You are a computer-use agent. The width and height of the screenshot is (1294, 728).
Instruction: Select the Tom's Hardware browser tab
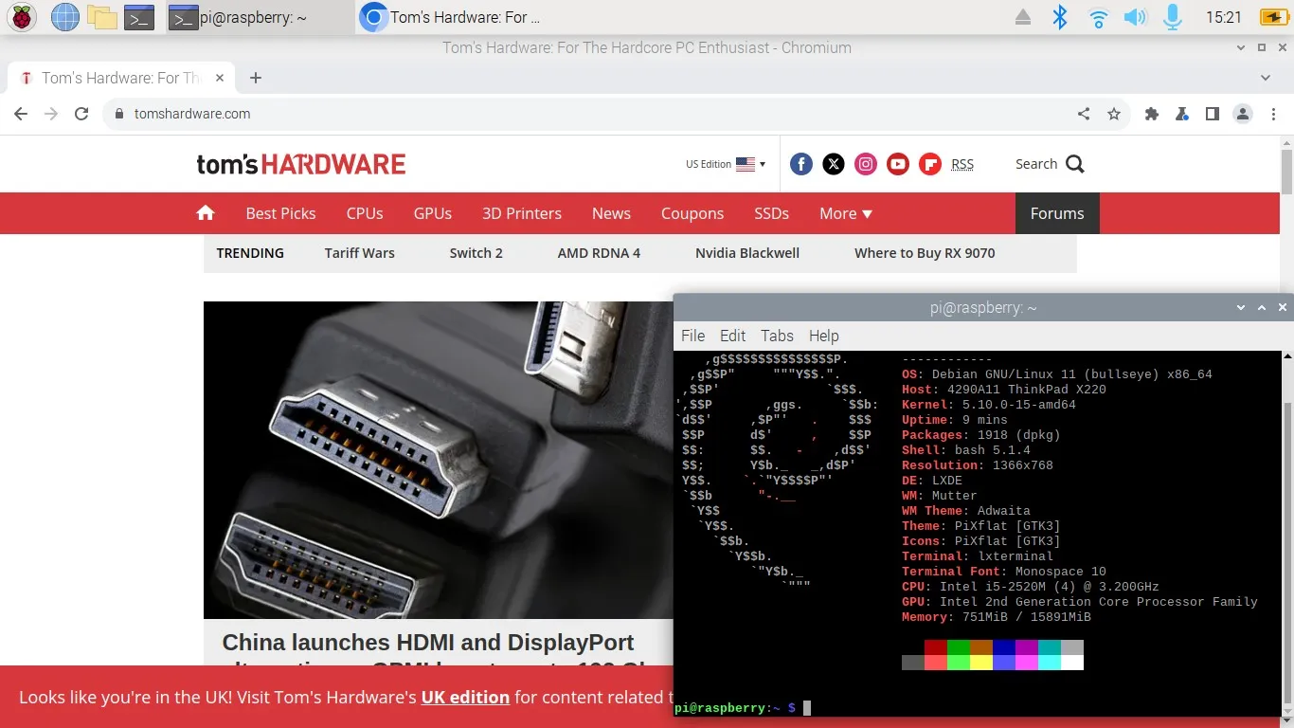[120, 78]
